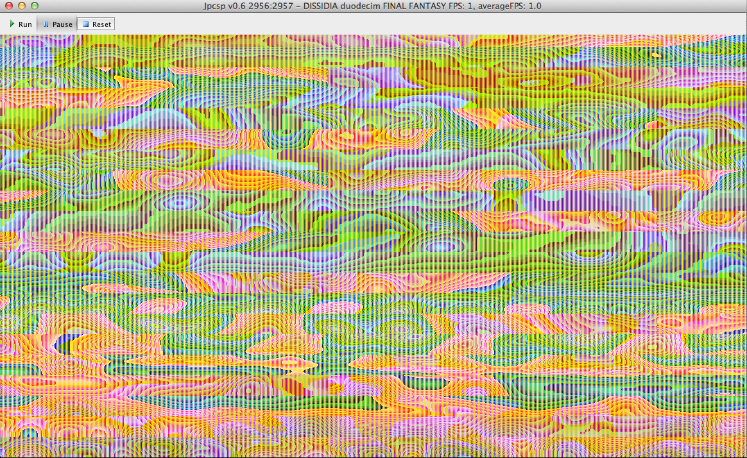
Task: Click the red close window button
Action: click(x=8, y=6)
